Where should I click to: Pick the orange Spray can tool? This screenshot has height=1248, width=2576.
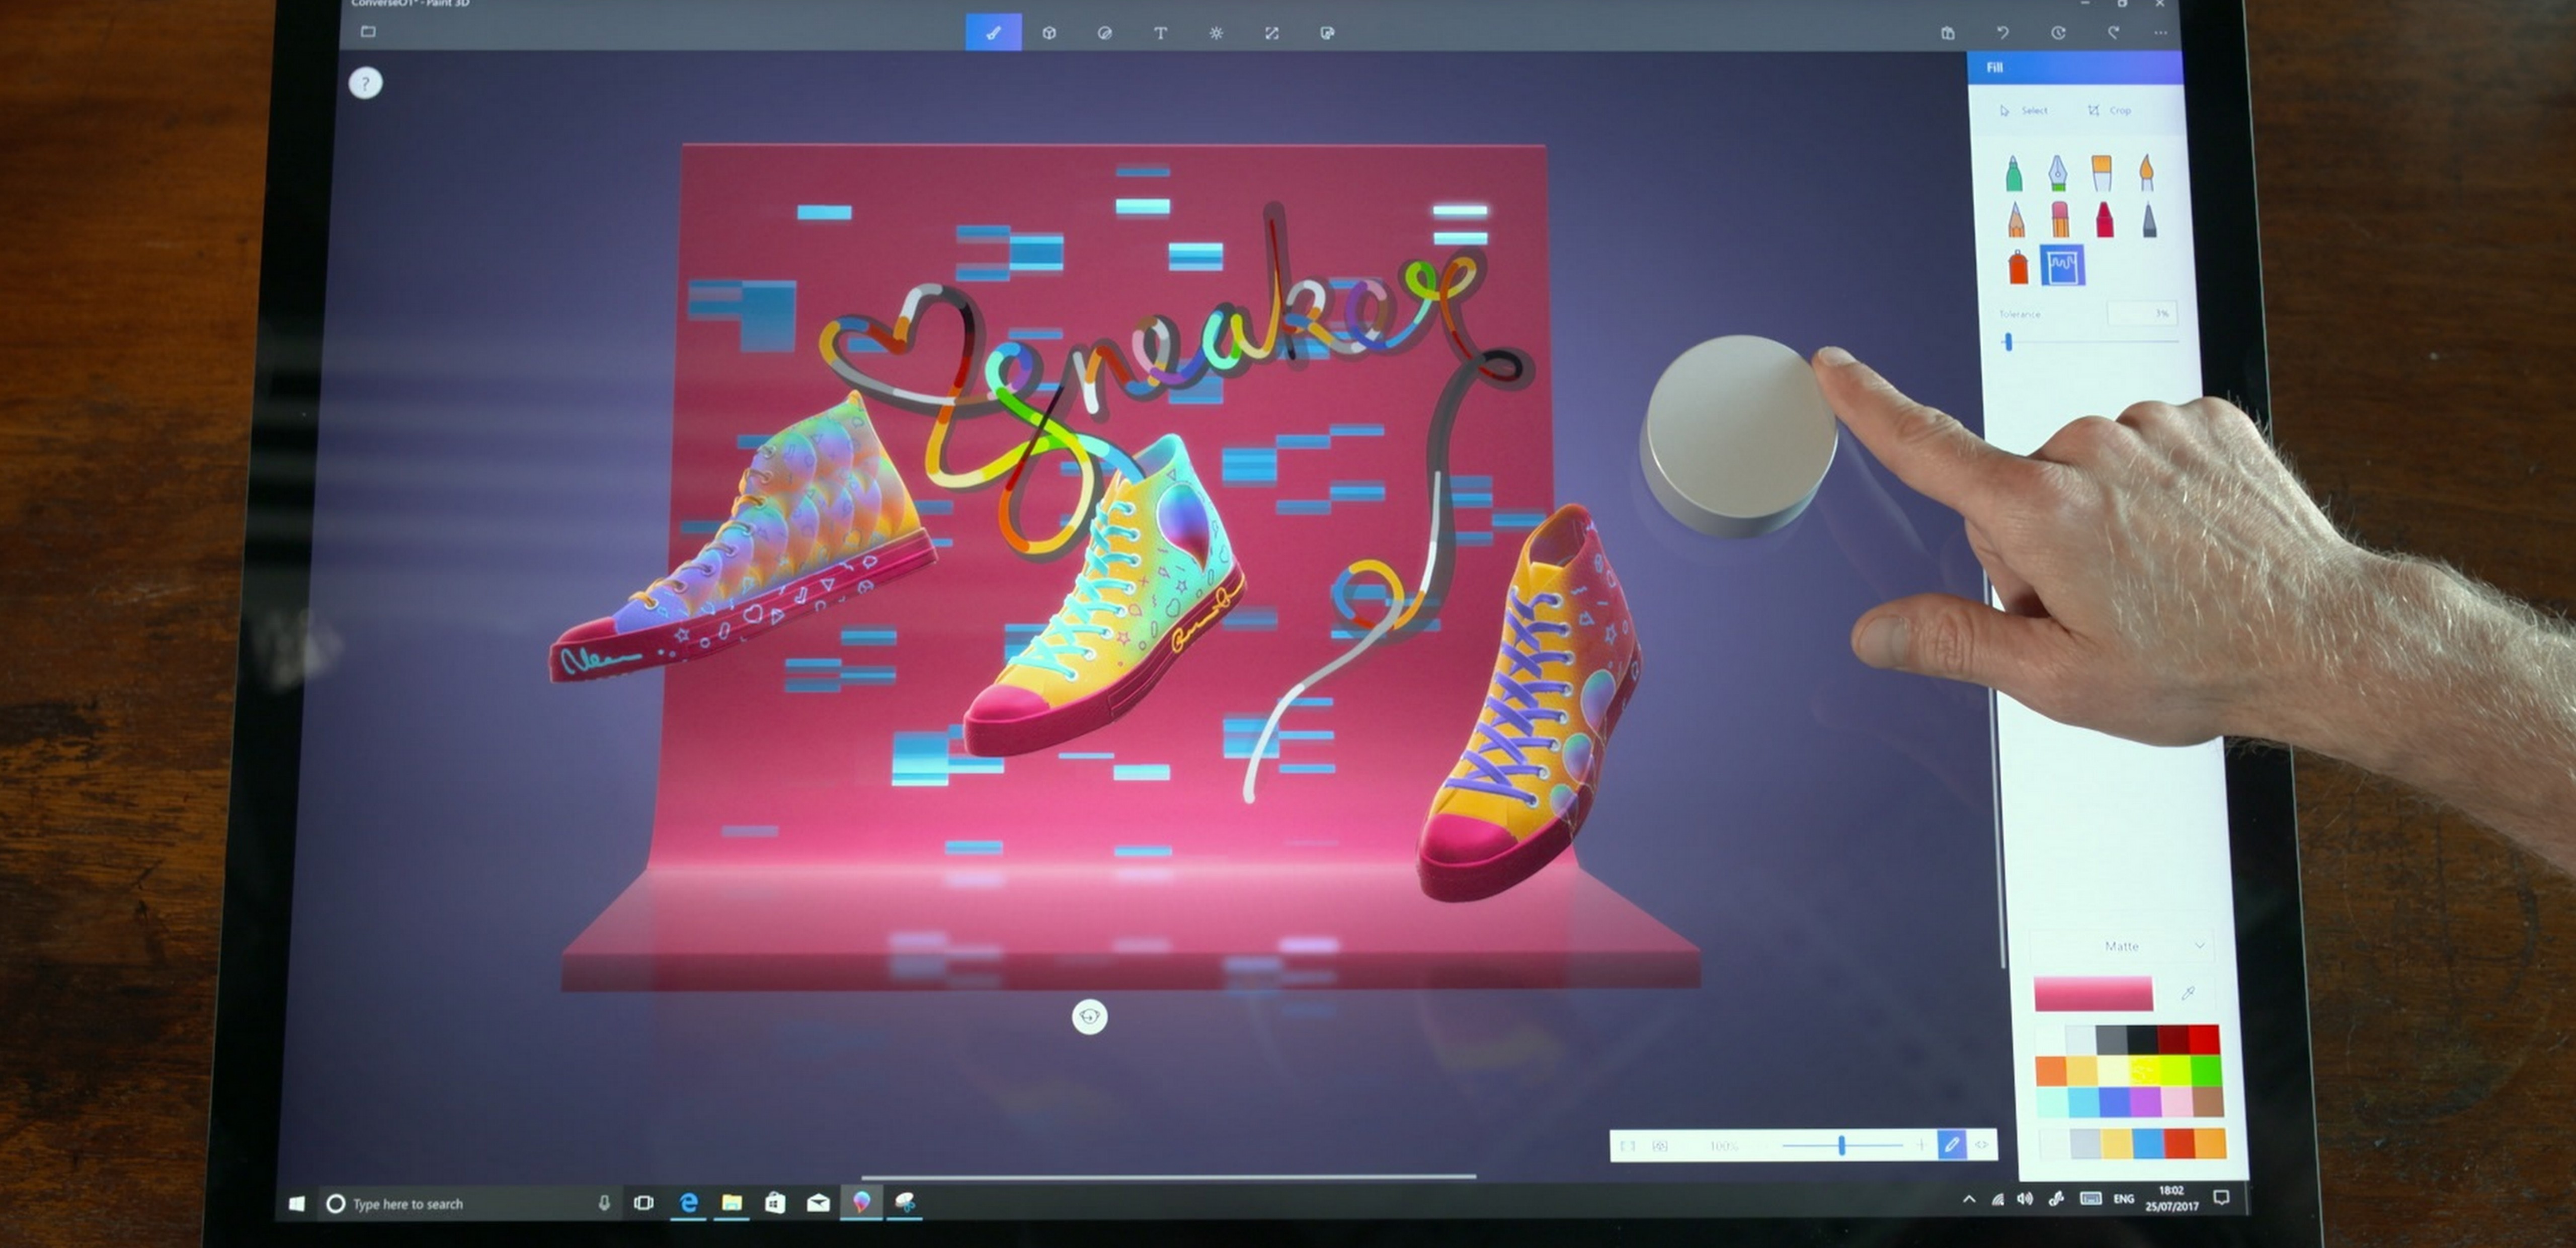pos(2018,266)
